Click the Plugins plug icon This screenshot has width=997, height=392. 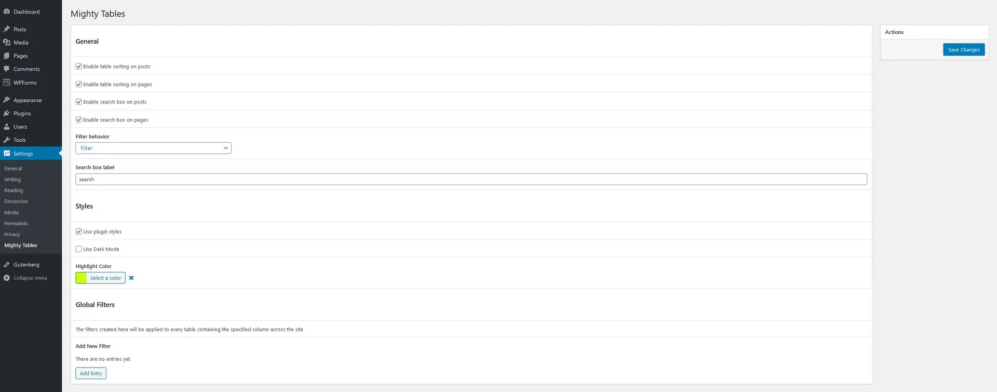[x=7, y=113]
